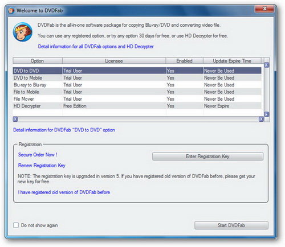
Task: Open Secure Order Now link
Action: [38, 155]
